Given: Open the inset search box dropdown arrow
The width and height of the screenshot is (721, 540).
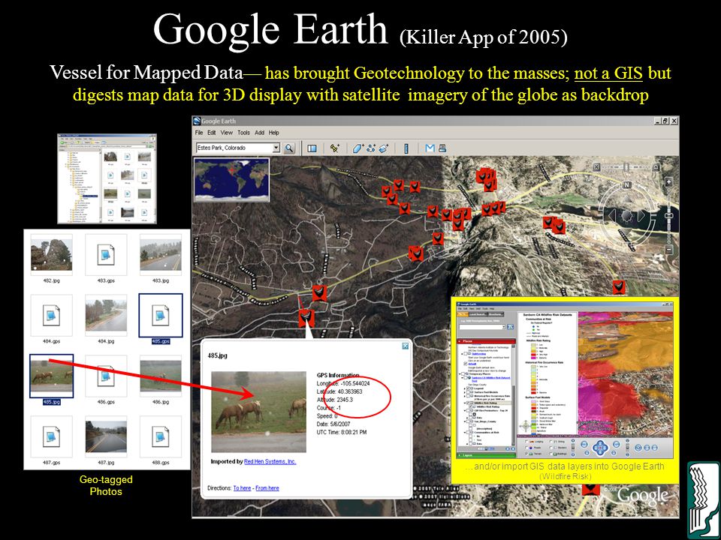Looking at the screenshot, I should pyautogui.click(x=504, y=327).
